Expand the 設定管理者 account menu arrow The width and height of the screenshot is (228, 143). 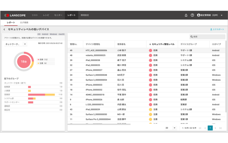click(x=221, y=15)
